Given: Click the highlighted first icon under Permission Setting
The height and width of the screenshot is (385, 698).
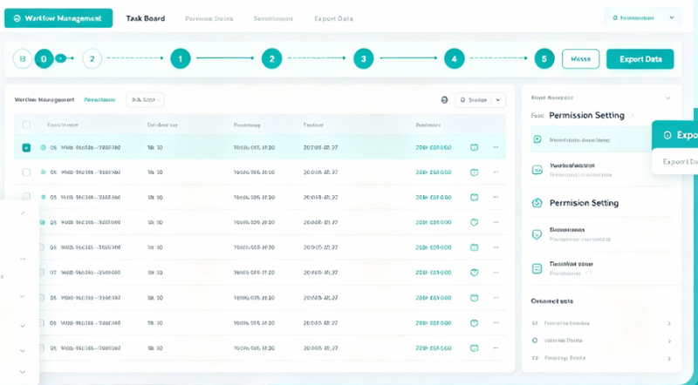Looking at the screenshot, I should click(537, 139).
